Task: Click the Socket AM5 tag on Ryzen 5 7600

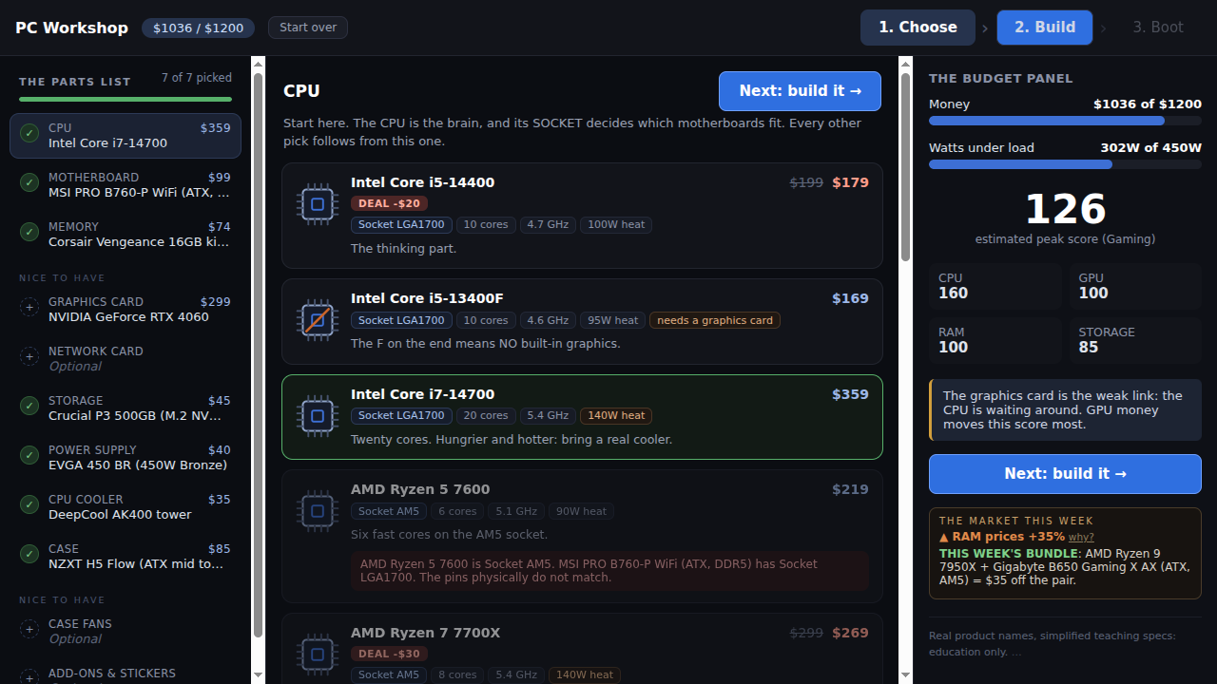Action: (x=389, y=511)
